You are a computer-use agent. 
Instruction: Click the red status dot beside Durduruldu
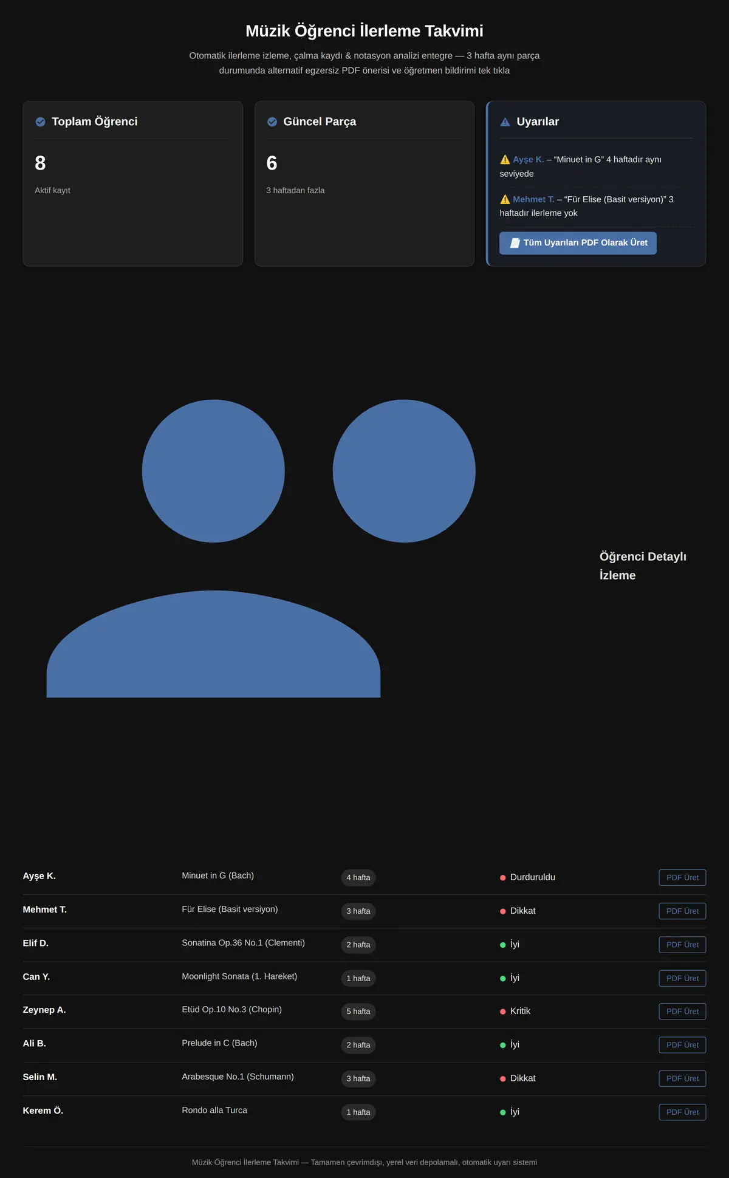(x=503, y=878)
